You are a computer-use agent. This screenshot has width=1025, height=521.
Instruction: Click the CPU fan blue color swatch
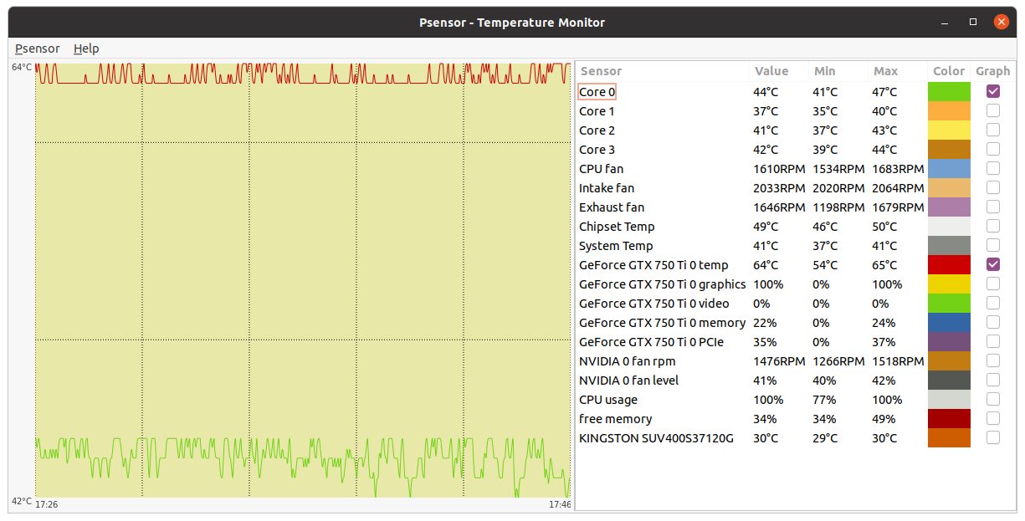tap(949, 169)
